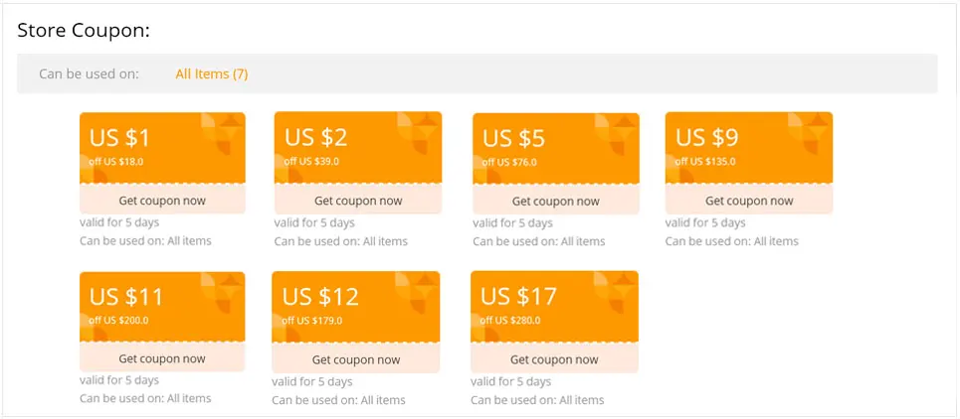Click the US $5 off $76.0 coupon card
The width and height of the screenshot is (960, 419).
tap(537, 147)
